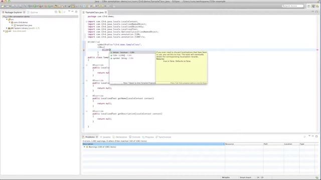Sort by the Path column header
This screenshot has height=180, width=321.
pyautogui.click(x=273, y=144)
